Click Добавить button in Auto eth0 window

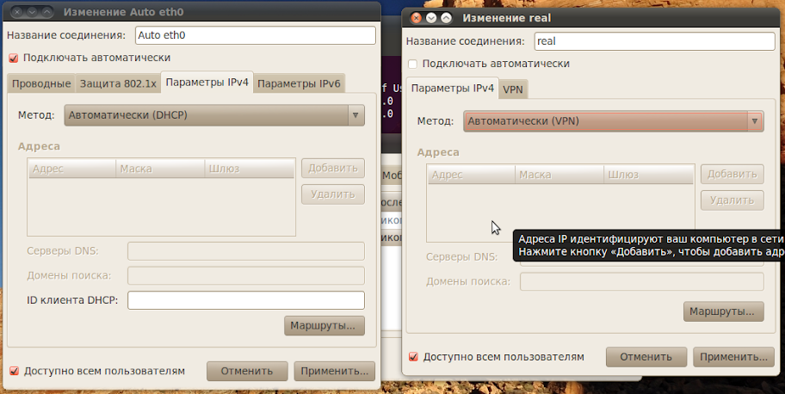(333, 169)
